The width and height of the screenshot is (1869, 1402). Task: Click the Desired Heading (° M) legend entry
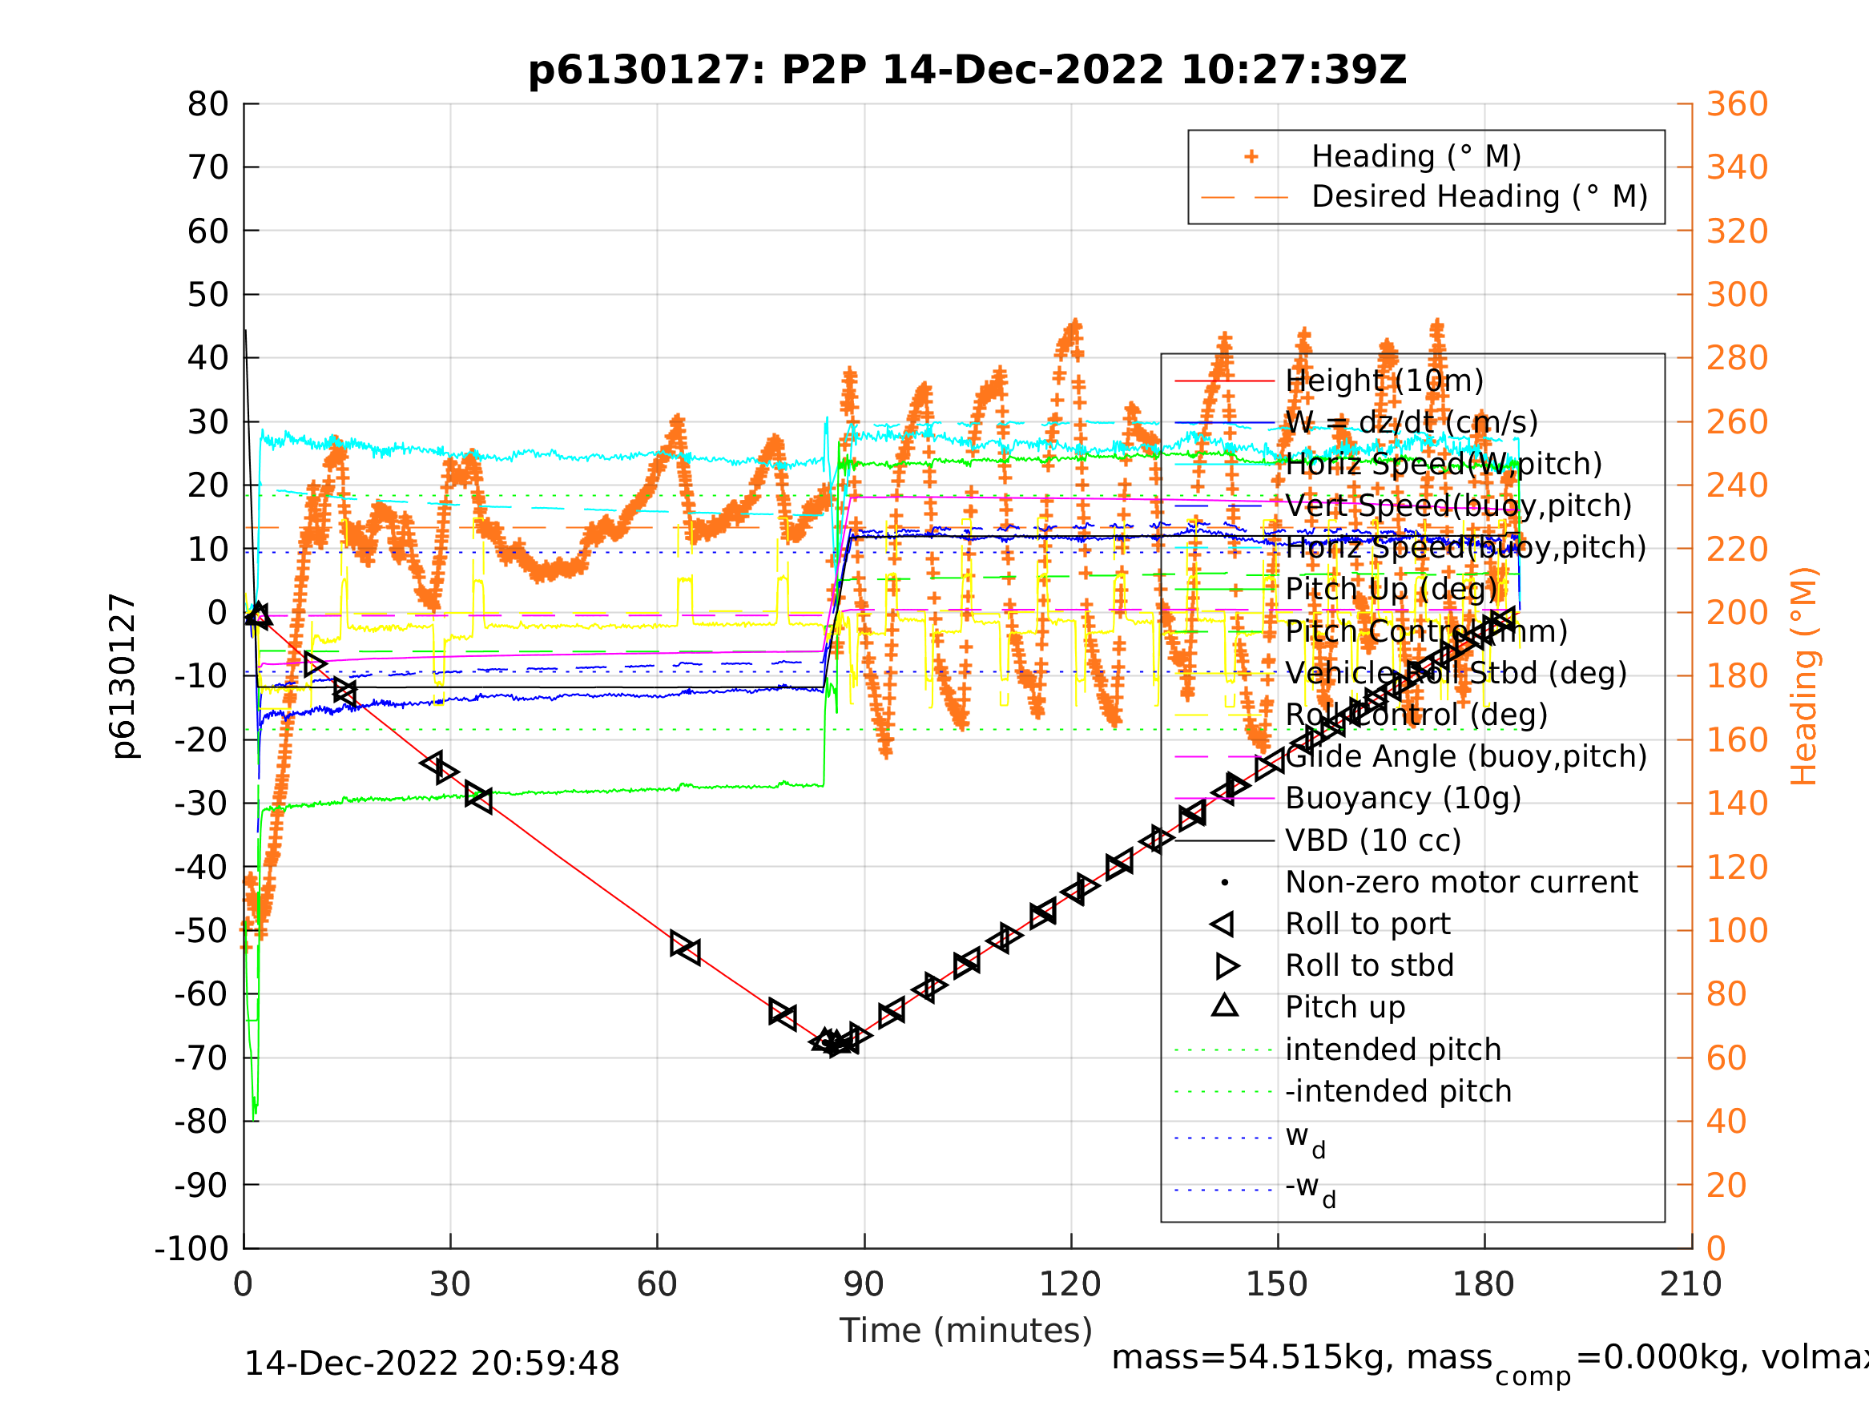tap(1480, 196)
